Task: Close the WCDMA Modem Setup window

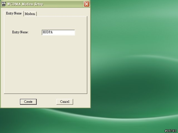Action: (86, 4)
